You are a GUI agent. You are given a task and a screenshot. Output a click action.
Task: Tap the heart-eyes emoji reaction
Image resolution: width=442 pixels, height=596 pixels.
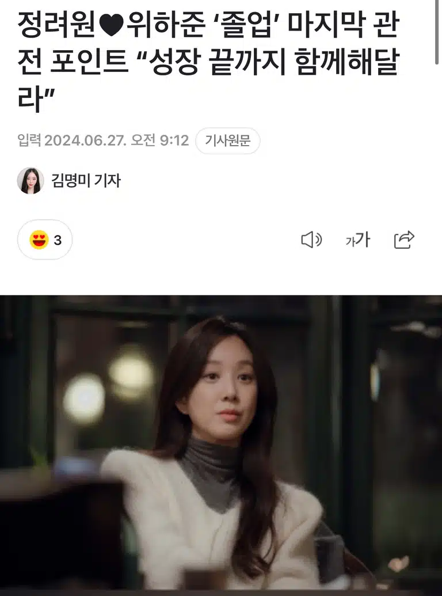39,240
